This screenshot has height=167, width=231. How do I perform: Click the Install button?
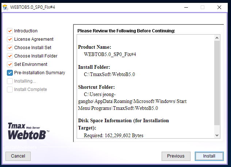[x=209, y=156]
